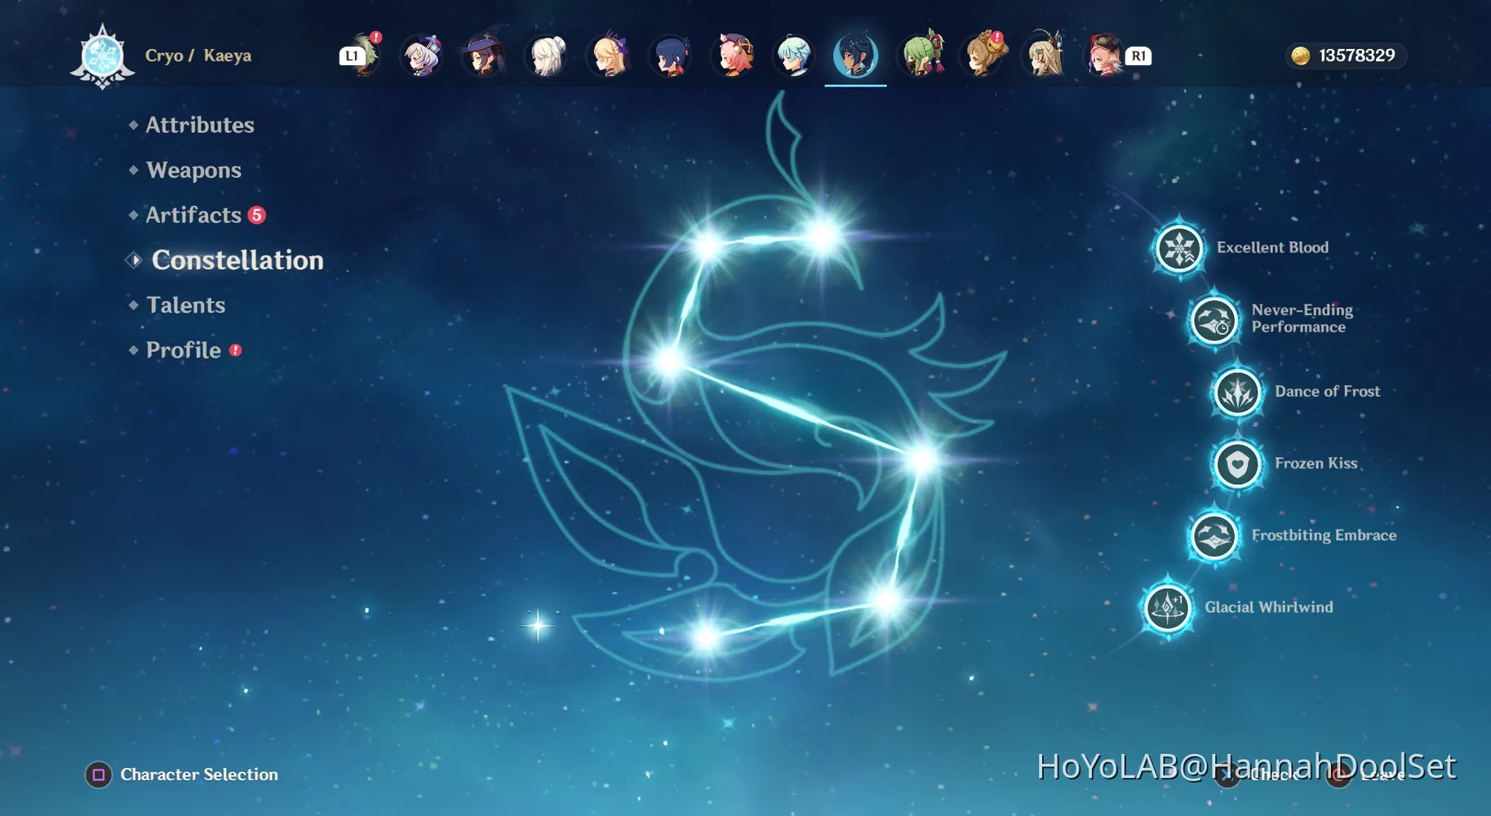Choose the green-haired character portrait
This screenshot has height=816, width=1491.
[x=921, y=55]
